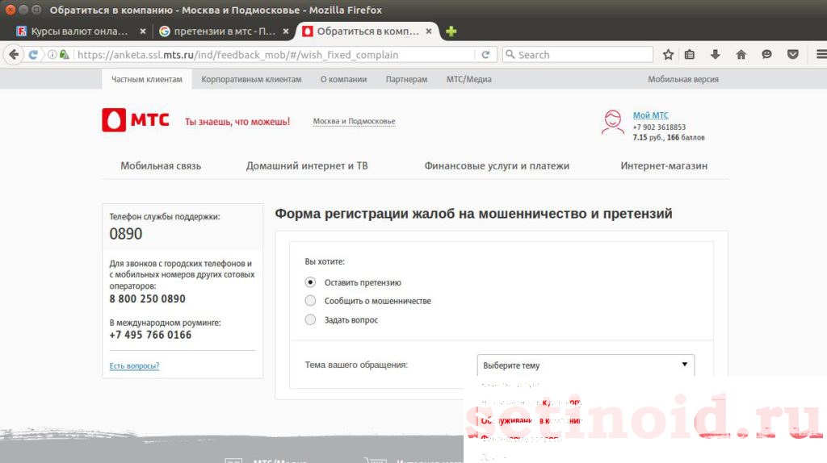This screenshot has height=463, width=827.
Task: Change region via 'Москва и Подмосковье' link
Action: tap(354, 121)
